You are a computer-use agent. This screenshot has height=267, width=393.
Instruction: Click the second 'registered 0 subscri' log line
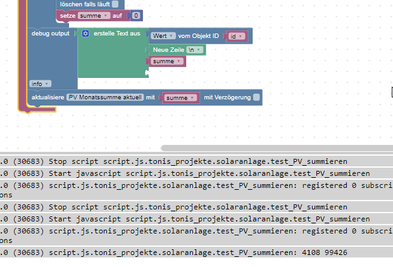click(196, 236)
